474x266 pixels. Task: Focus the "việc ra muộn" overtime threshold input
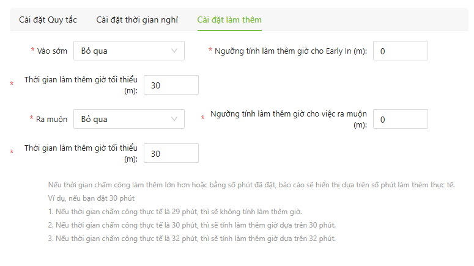pyautogui.click(x=400, y=119)
